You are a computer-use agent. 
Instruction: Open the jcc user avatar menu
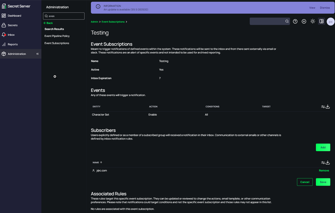[x=330, y=22]
